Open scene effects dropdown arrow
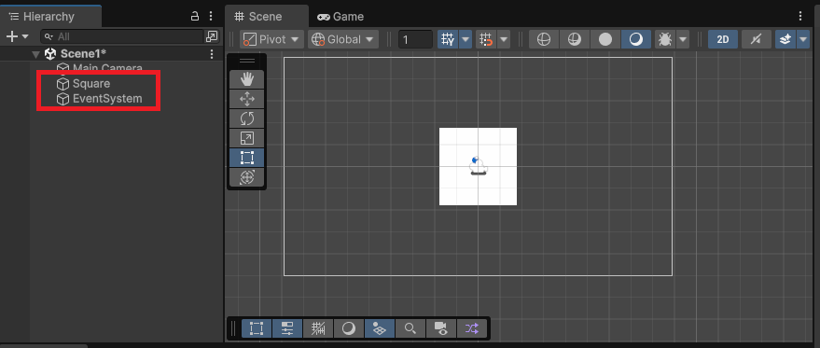Image resolution: width=820 pixels, height=348 pixels. (x=803, y=39)
